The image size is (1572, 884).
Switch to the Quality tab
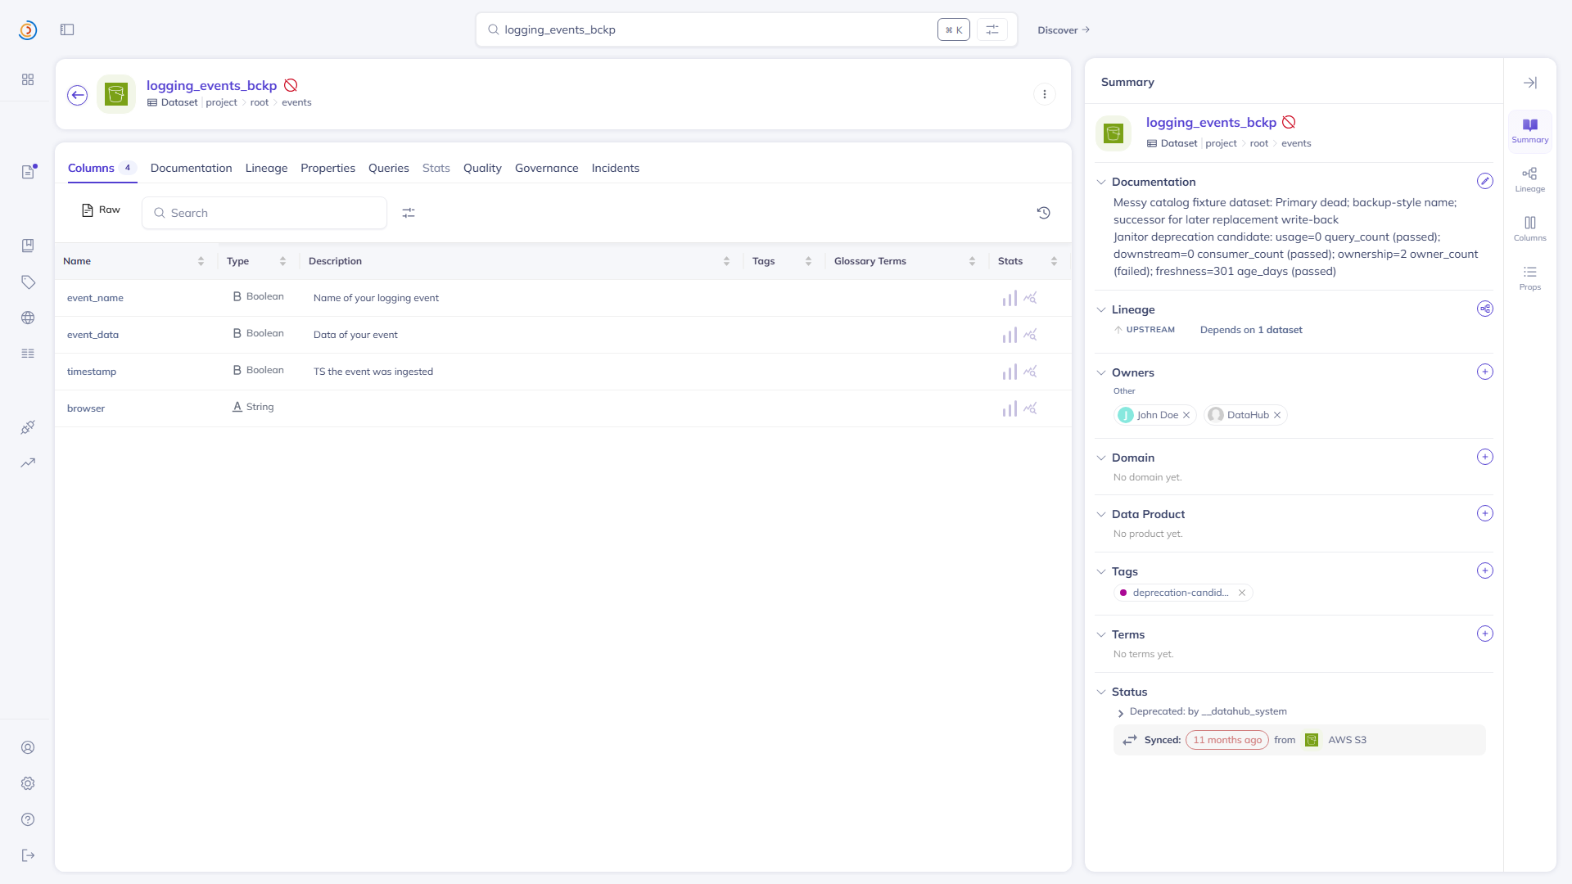pos(482,168)
